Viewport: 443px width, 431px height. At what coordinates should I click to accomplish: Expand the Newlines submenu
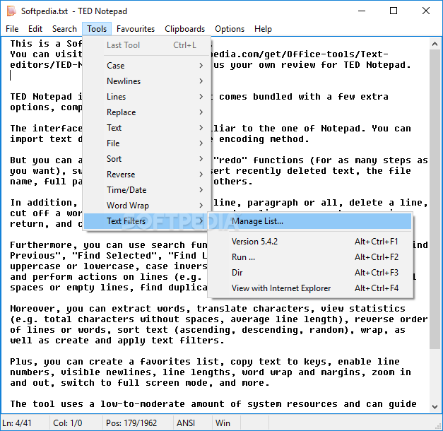coord(147,81)
